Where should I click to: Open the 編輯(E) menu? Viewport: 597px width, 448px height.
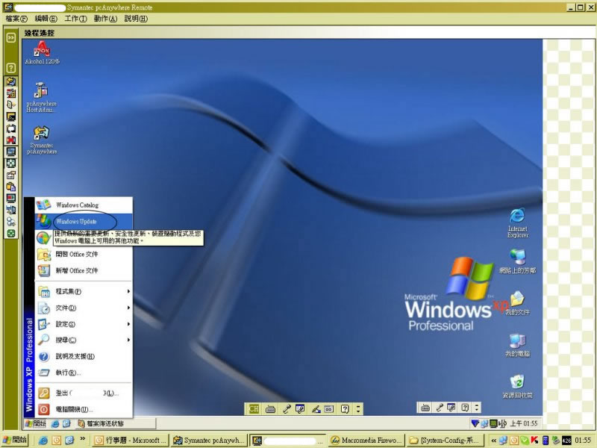coord(46,19)
